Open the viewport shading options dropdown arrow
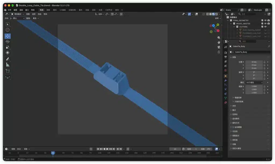This screenshot has width=275, height=164. coord(220,14)
